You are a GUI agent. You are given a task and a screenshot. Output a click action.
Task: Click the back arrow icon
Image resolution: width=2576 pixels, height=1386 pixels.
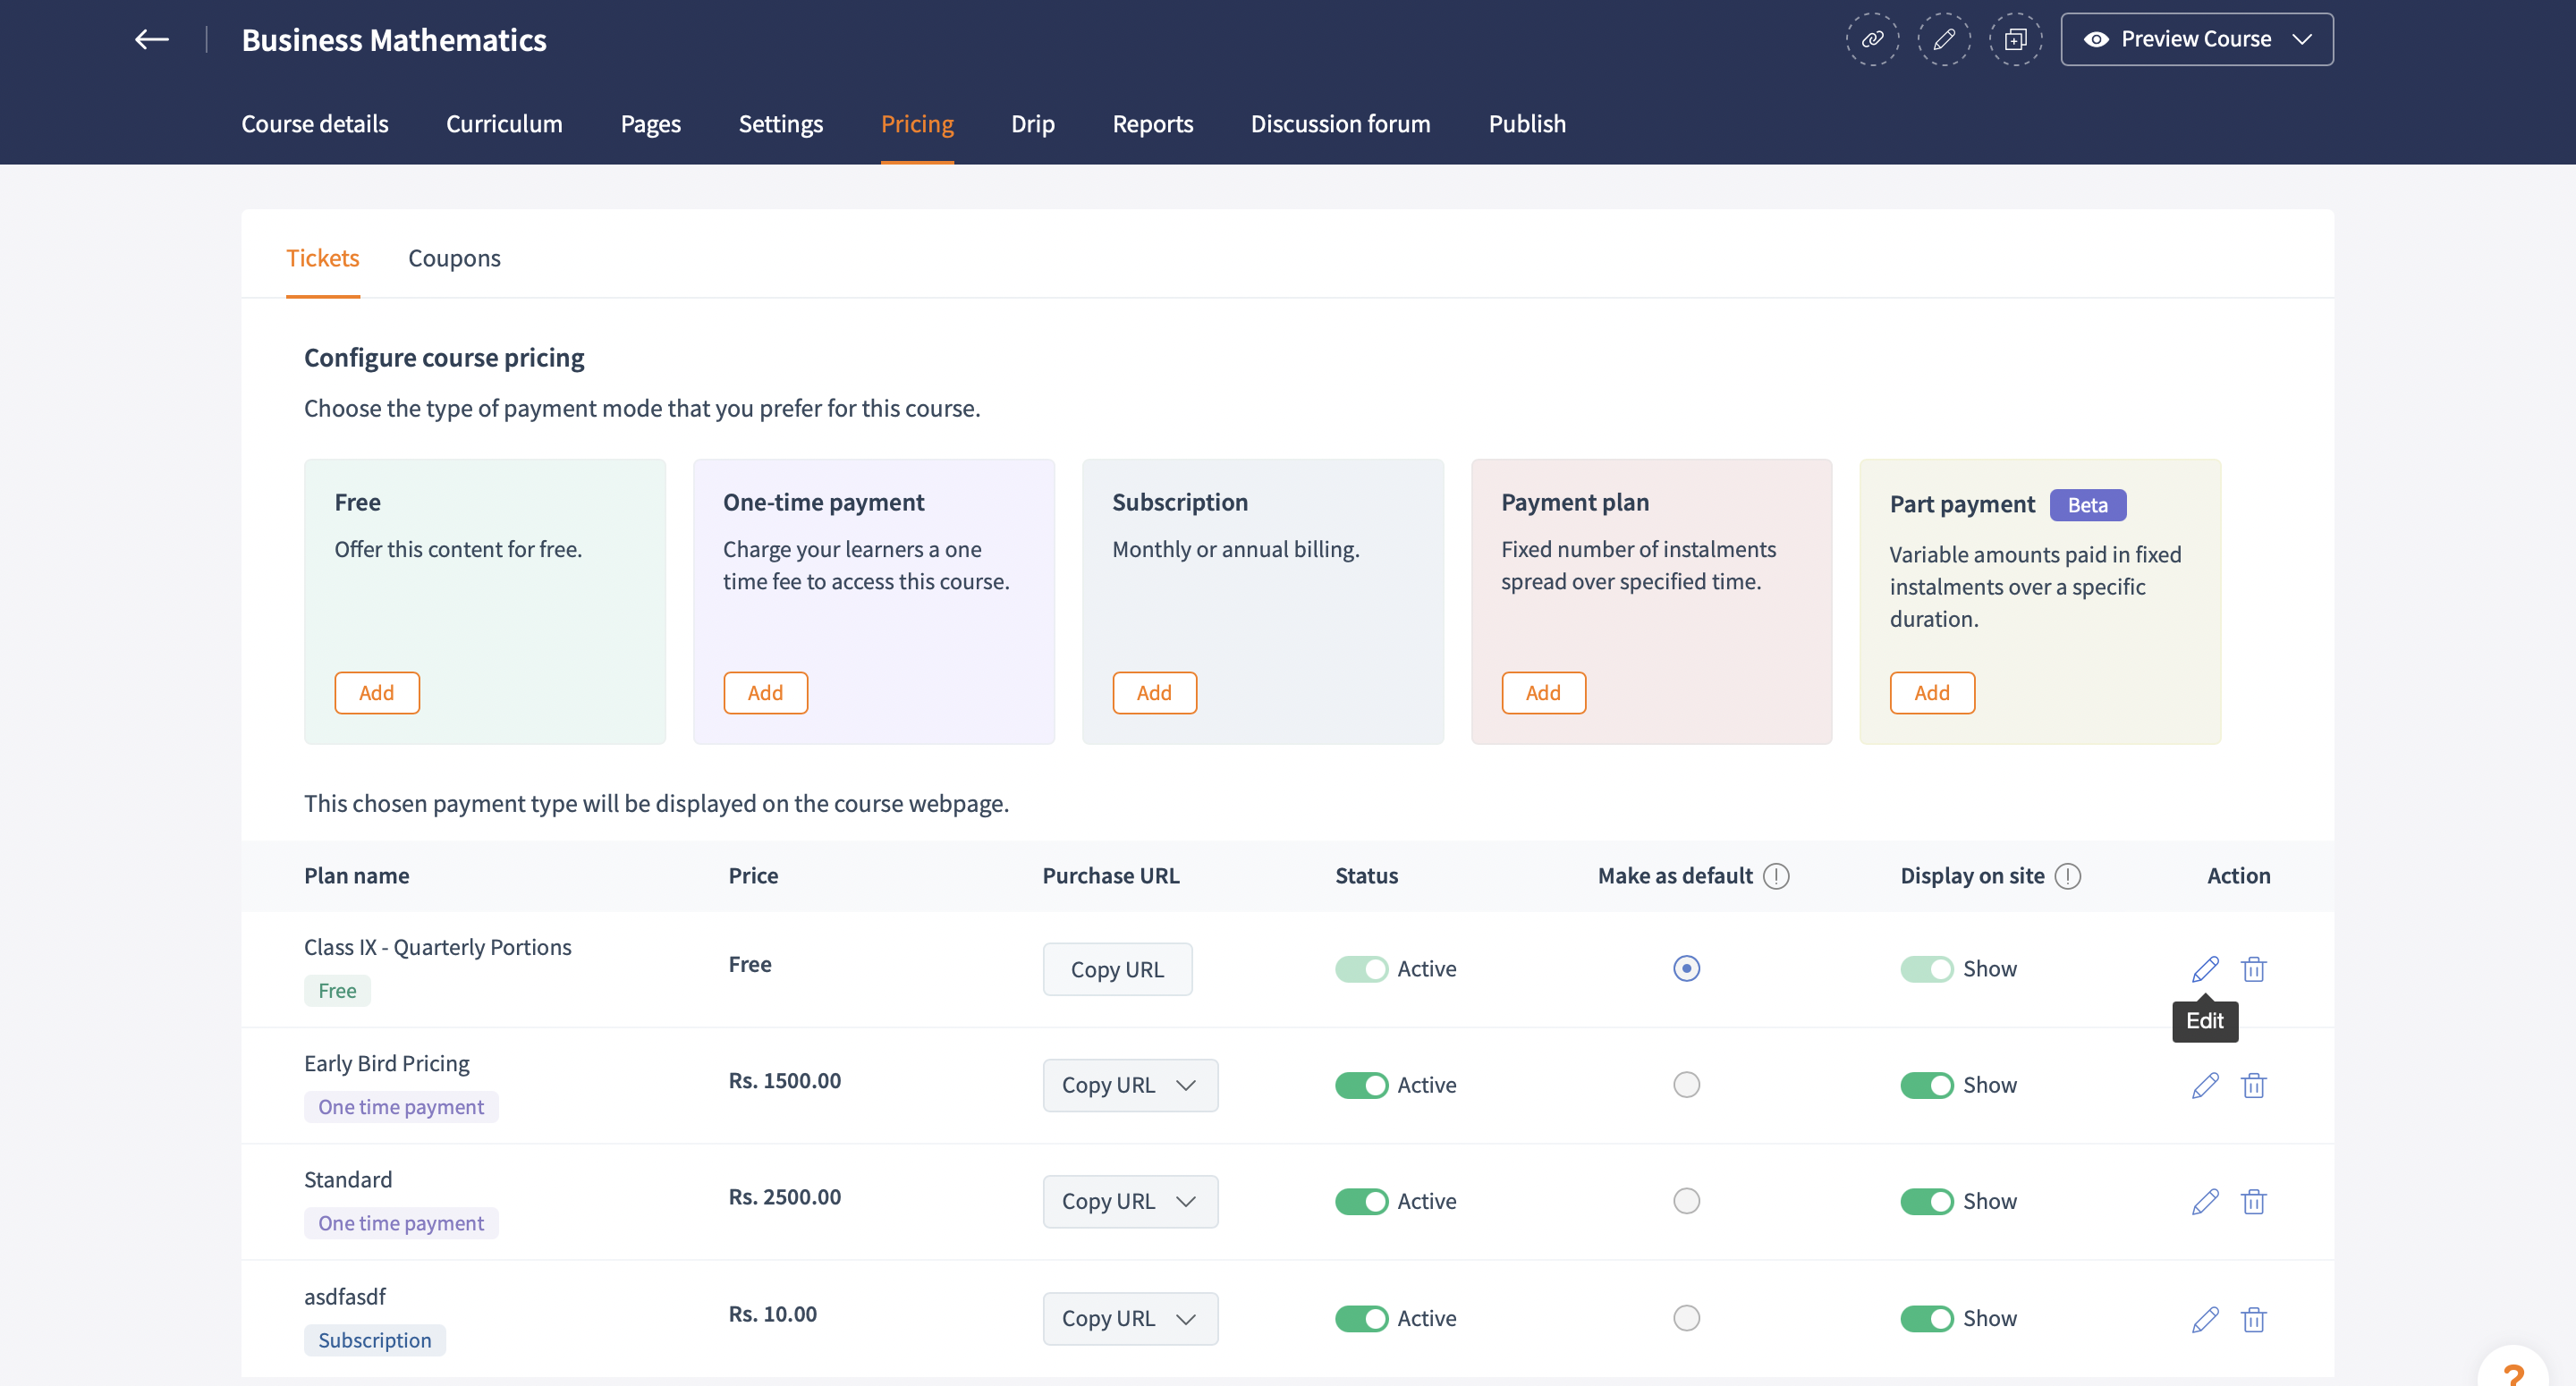(151, 39)
